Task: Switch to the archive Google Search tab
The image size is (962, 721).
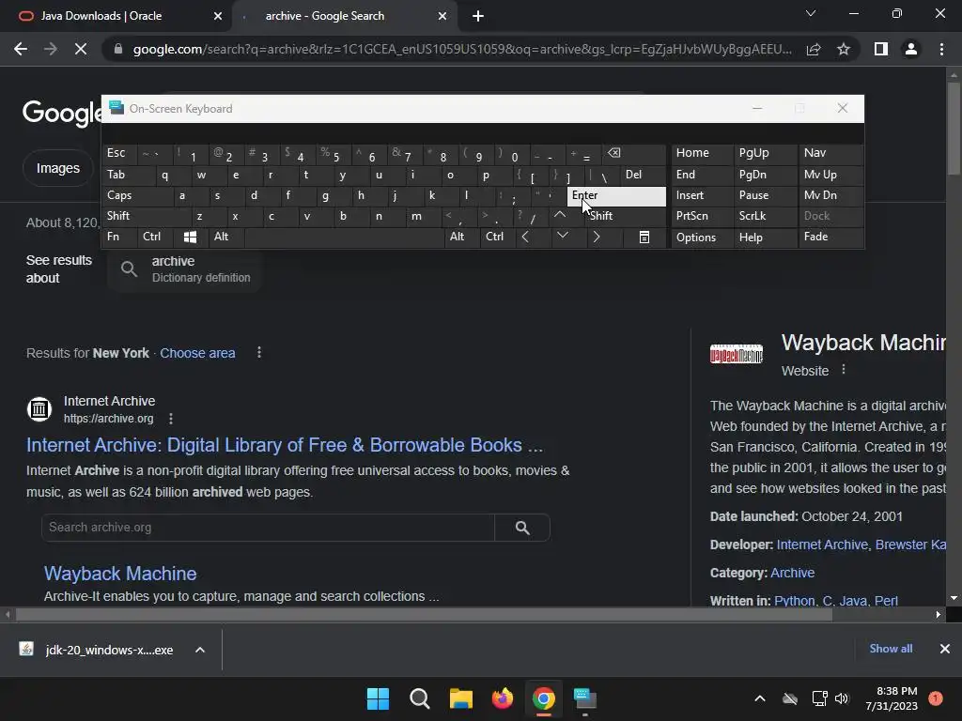Action: (x=344, y=16)
